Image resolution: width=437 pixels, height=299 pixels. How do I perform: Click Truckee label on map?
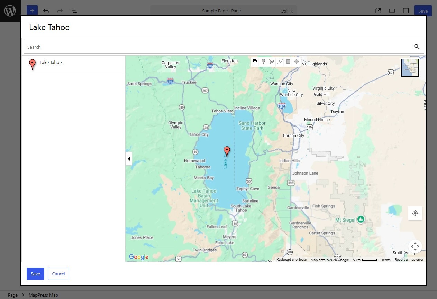pos(189,82)
